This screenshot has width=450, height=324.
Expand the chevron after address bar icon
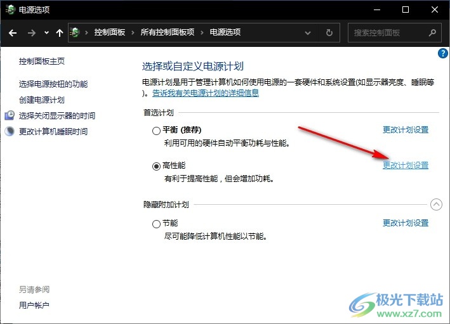pyautogui.click(x=86, y=33)
